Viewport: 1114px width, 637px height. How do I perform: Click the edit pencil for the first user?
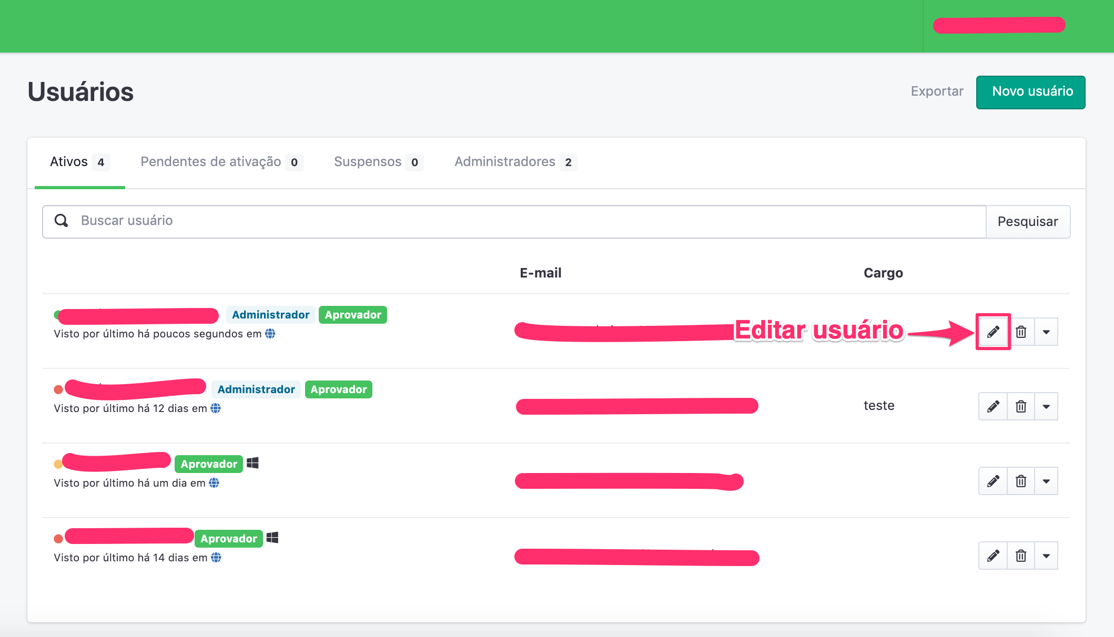coord(993,332)
